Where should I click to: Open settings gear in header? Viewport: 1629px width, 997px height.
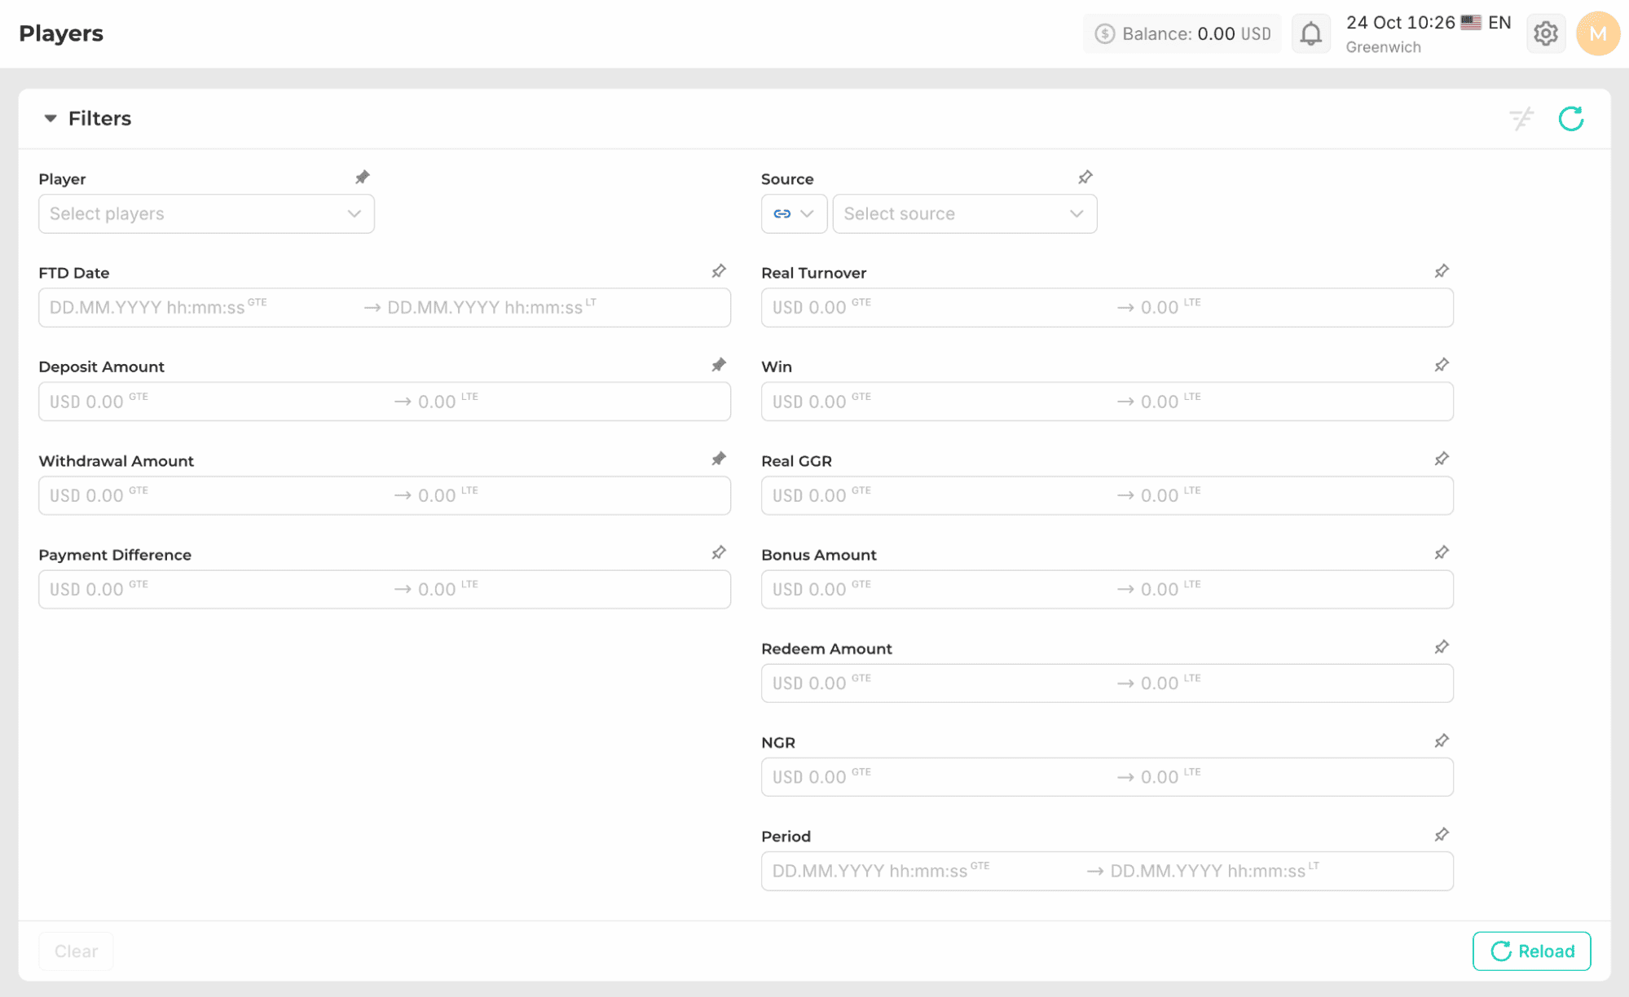click(1545, 34)
